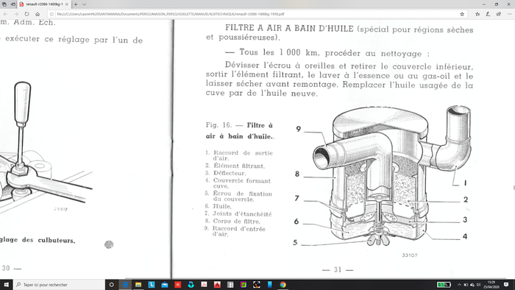
Task: Open the Mail app from the taskbar
Action: 165,285
